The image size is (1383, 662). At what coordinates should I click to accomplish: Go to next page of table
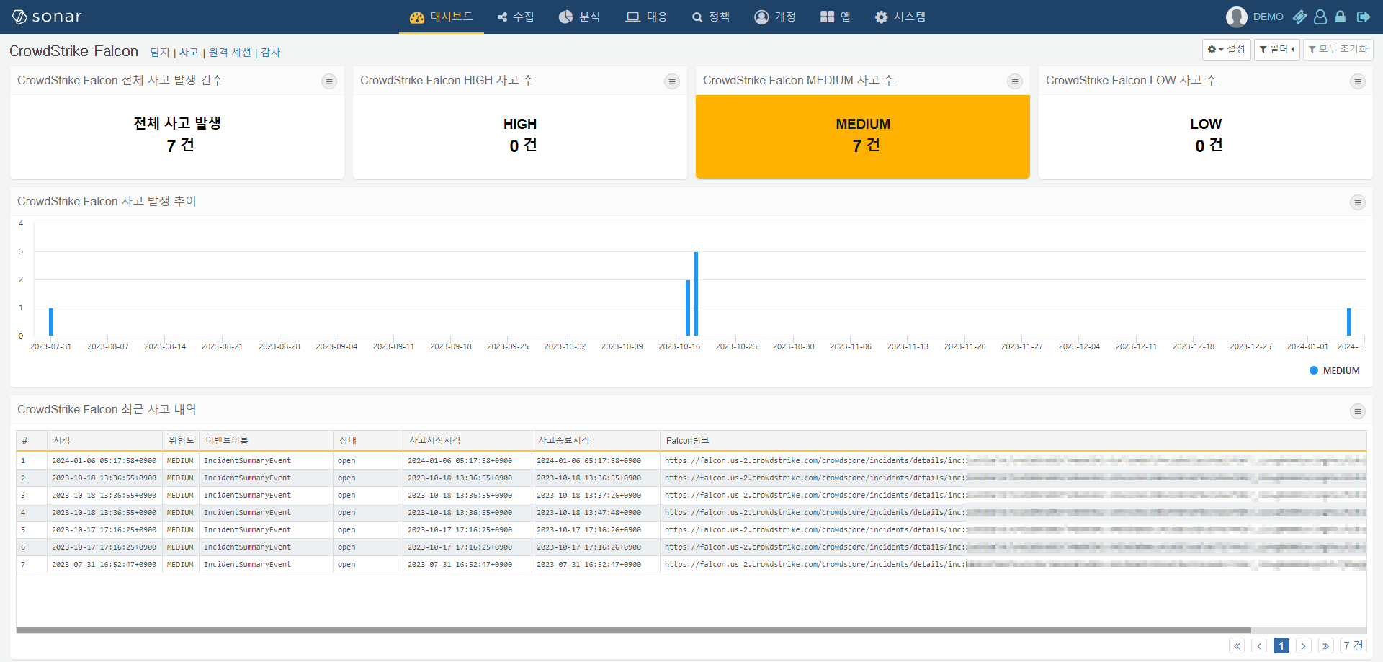coord(1304,645)
